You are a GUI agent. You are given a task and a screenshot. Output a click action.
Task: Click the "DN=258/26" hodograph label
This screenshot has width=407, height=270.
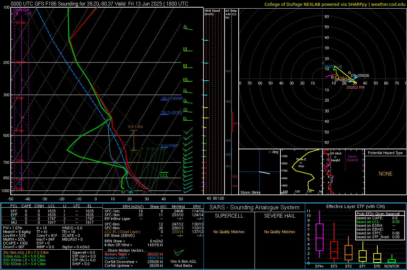pyautogui.click(x=360, y=76)
